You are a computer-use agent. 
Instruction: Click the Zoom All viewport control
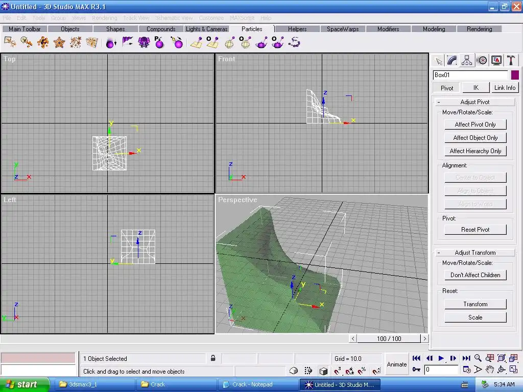point(489,358)
